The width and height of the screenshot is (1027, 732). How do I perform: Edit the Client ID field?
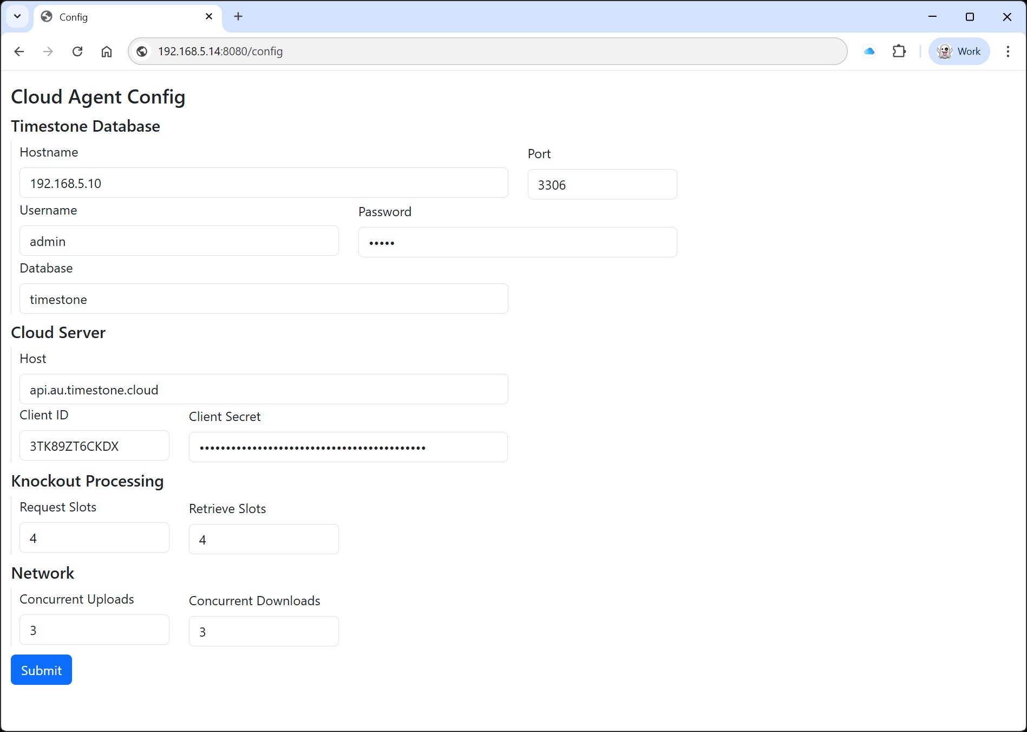[x=94, y=445]
